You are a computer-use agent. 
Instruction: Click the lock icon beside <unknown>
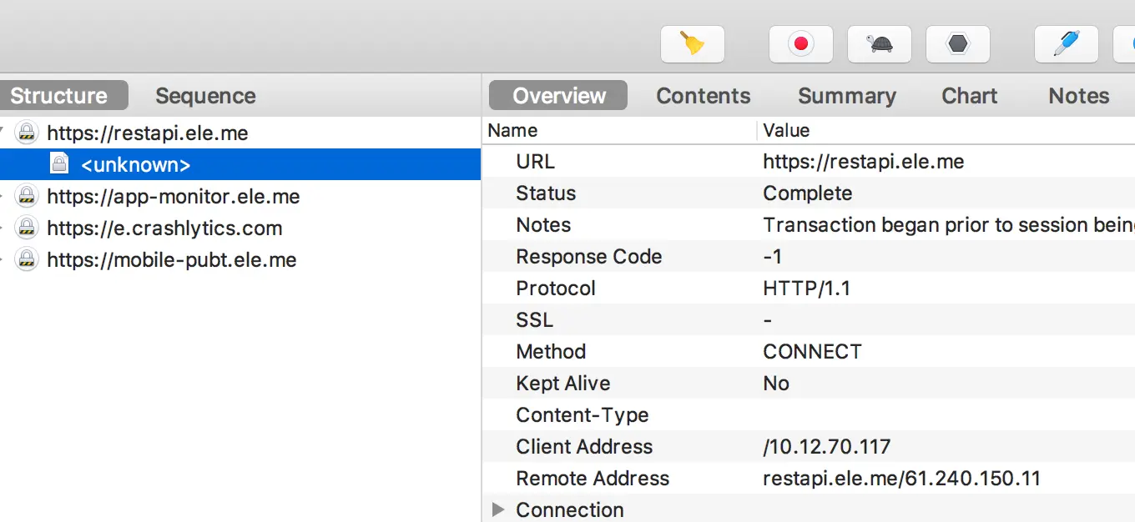(x=59, y=164)
